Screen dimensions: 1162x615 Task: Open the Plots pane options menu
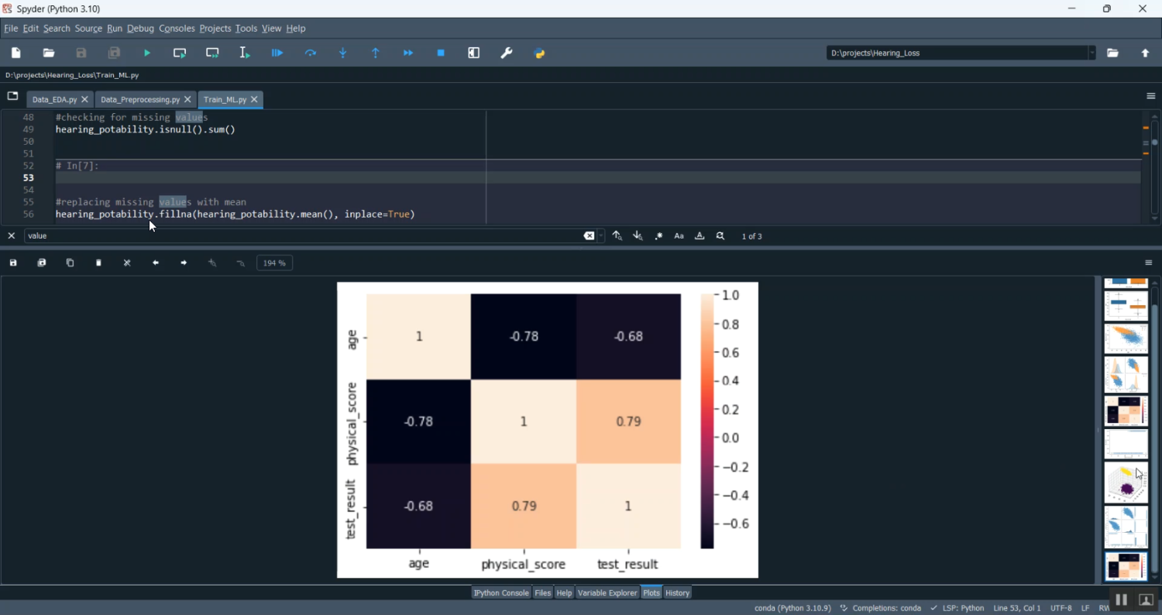pyautogui.click(x=1149, y=263)
